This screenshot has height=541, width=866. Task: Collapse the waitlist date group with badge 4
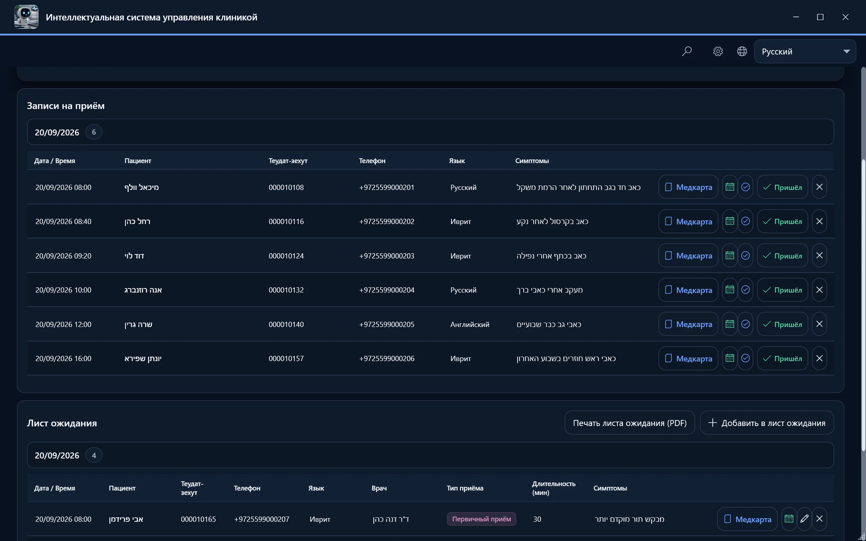click(431, 455)
